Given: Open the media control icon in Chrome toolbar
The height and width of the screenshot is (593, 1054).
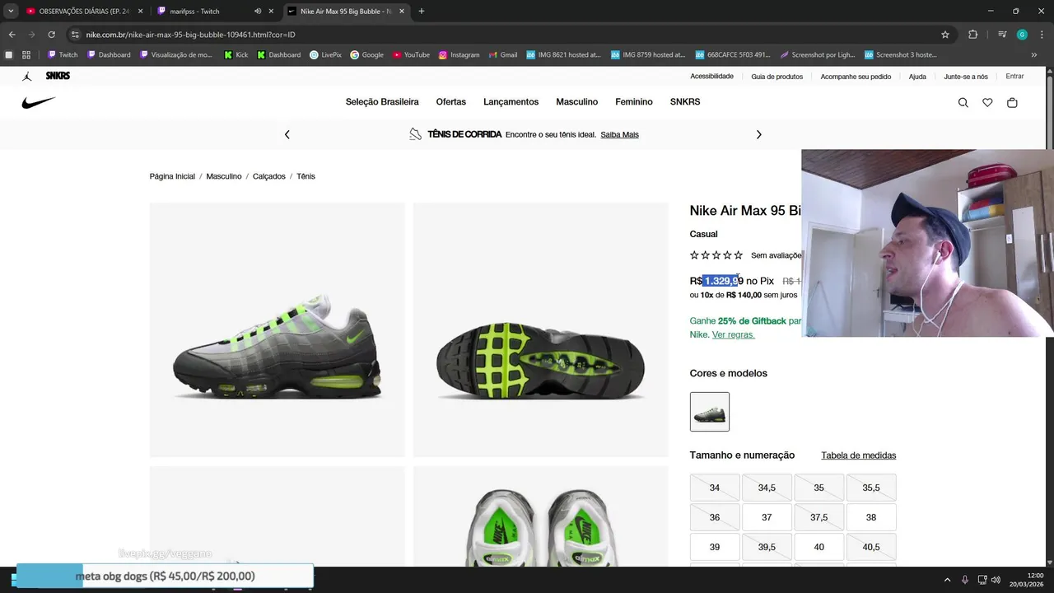Looking at the screenshot, I should click(x=1002, y=35).
